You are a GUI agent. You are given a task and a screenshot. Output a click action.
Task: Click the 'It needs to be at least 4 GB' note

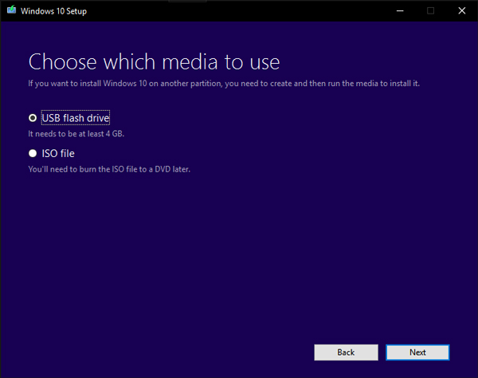(76, 134)
